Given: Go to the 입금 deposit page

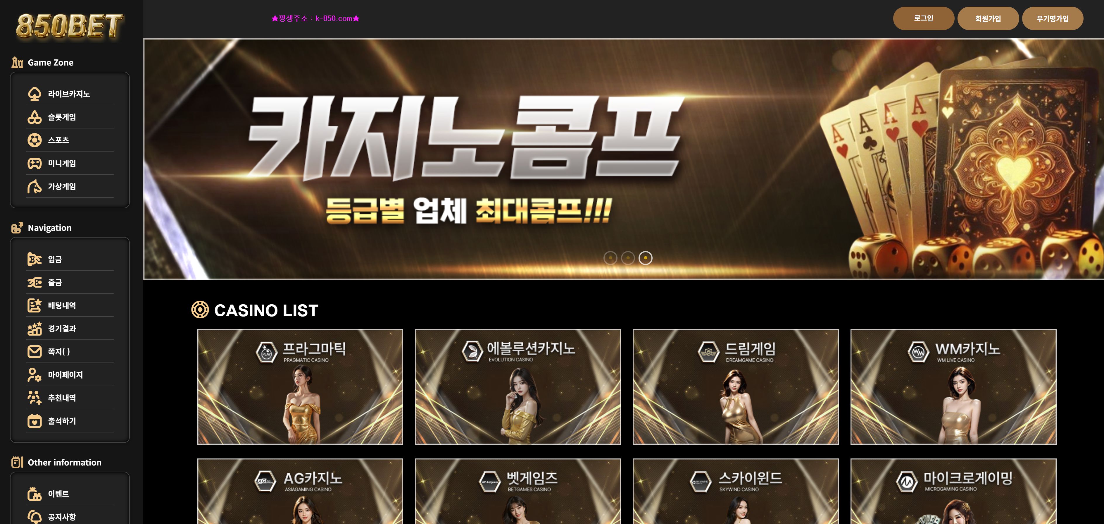Looking at the screenshot, I should 70,259.
